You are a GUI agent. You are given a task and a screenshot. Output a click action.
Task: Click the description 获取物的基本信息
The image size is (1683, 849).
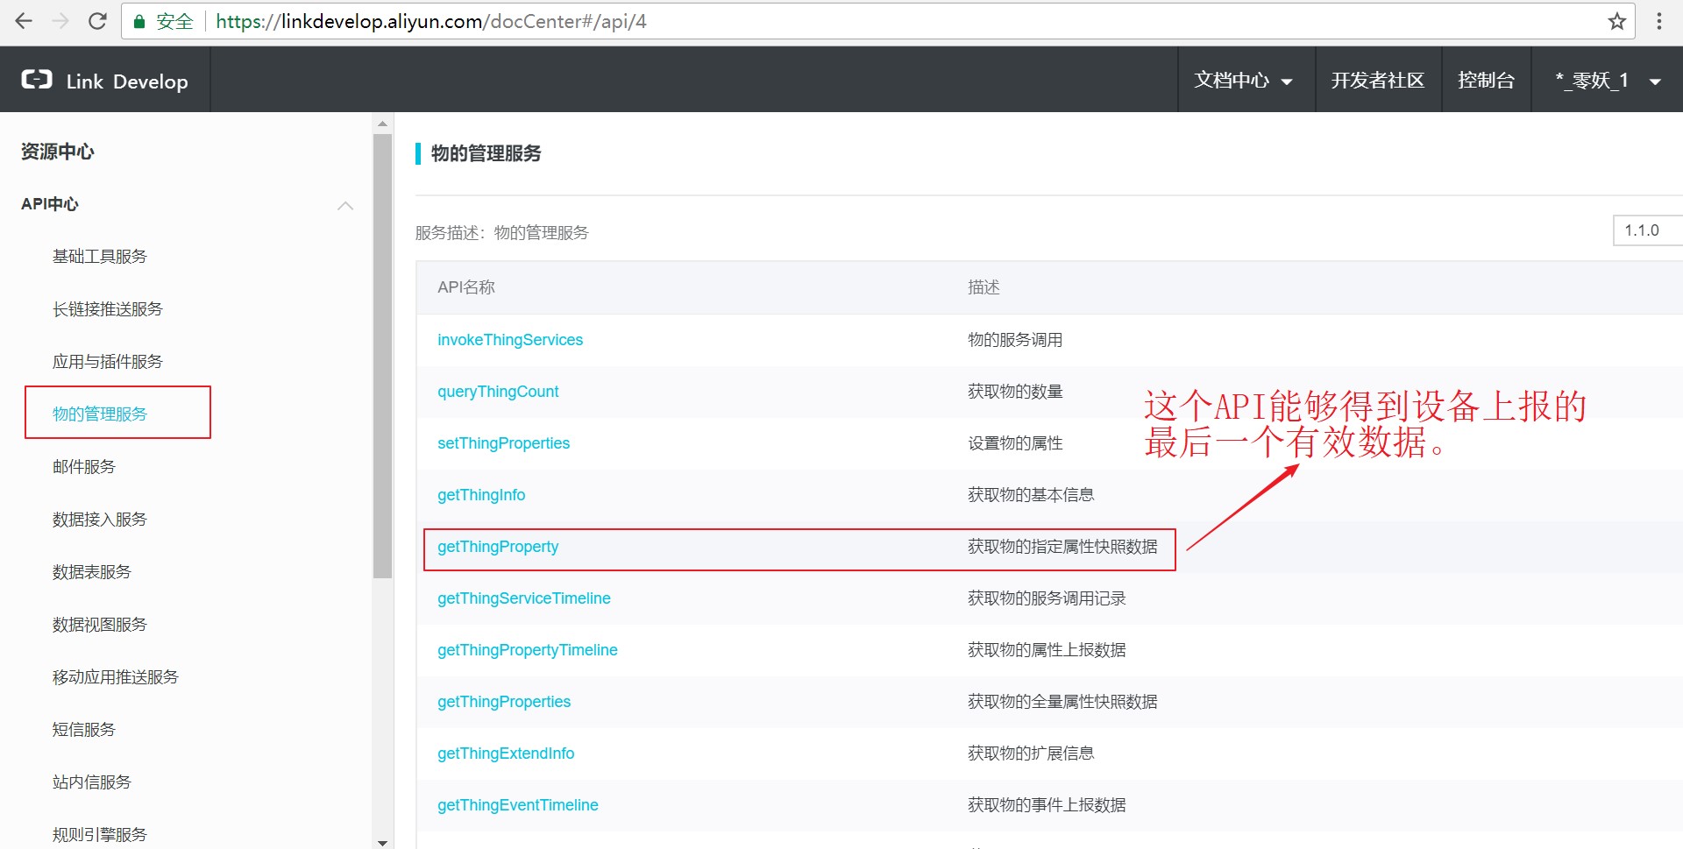(x=1031, y=495)
